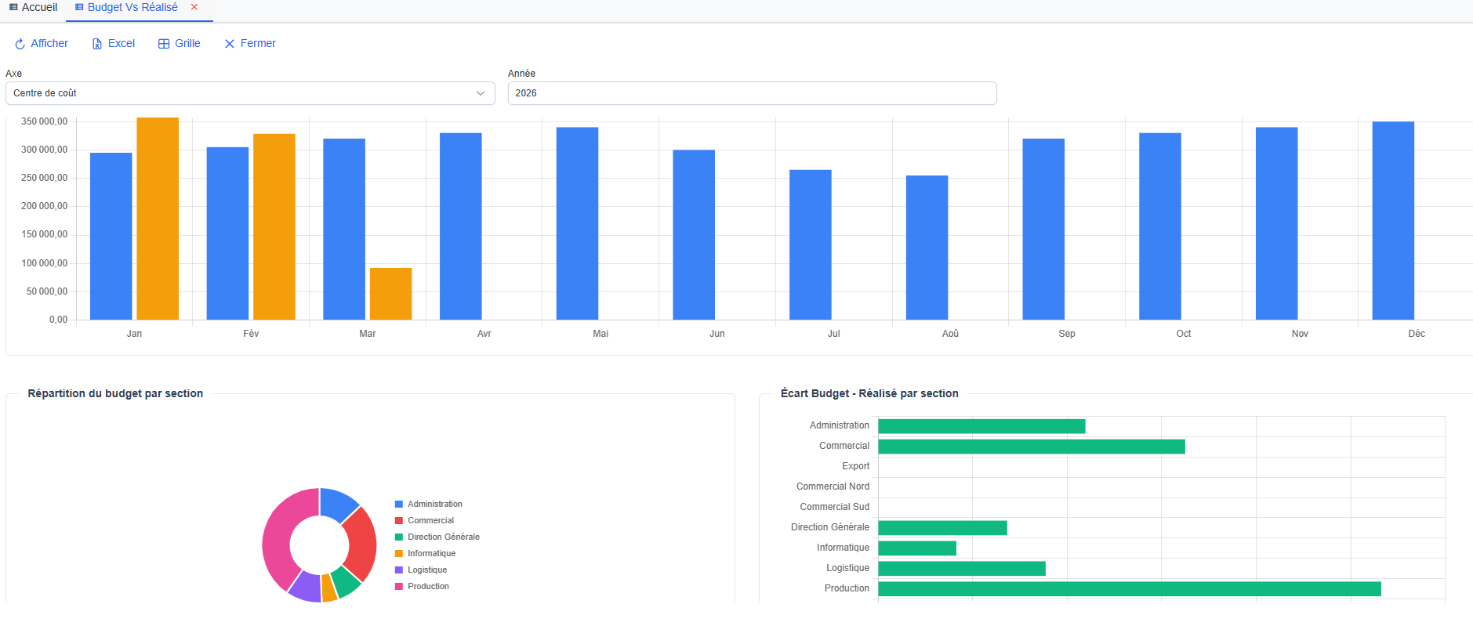Toggle Commercial legend red swatch
The image size is (1473, 633).
[399, 521]
